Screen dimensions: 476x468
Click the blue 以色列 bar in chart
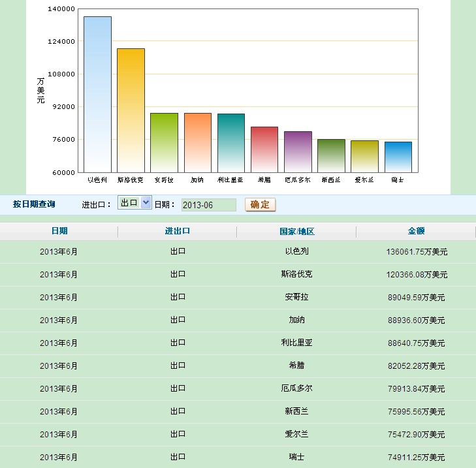97,95
